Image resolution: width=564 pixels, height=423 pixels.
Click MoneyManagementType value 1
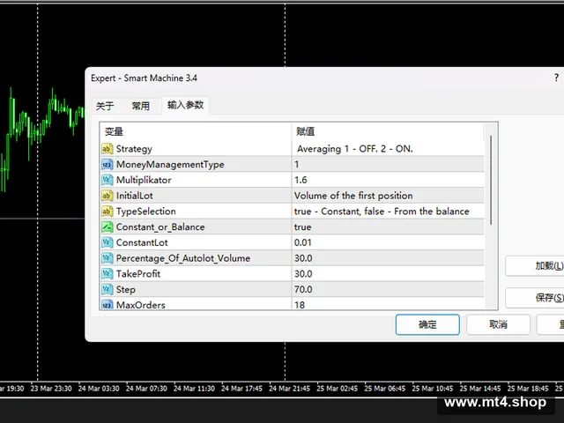tap(297, 165)
